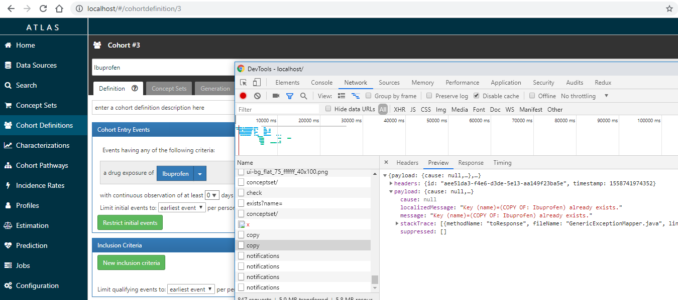The image size is (678, 300).
Task: Bookmark page with star icon
Action: pyautogui.click(x=669, y=9)
